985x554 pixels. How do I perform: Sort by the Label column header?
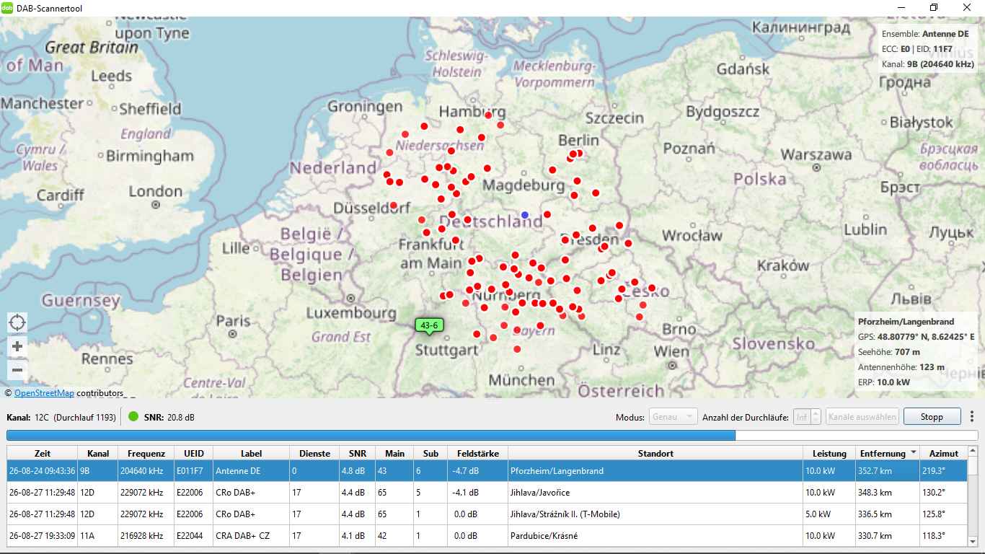(x=252, y=453)
